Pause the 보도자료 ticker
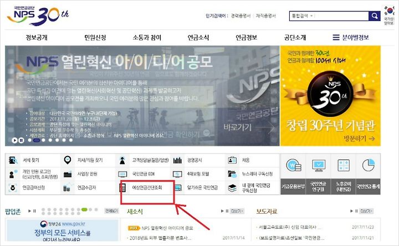This screenshot has width=399, height=246. 356,211
